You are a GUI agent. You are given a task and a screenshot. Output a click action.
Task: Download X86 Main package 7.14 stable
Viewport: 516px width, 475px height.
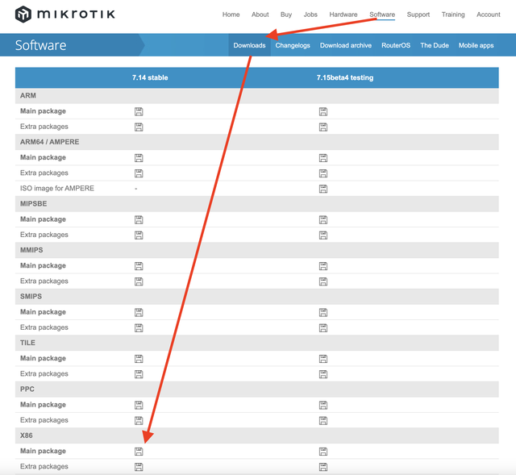click(x=139, y=452)
